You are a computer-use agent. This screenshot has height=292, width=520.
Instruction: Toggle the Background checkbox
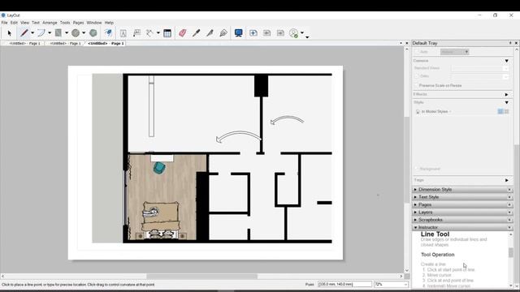pyautogui.click(x=417, y=169)
